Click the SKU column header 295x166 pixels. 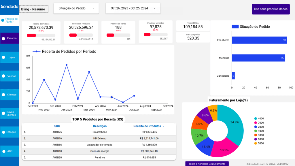57,126
